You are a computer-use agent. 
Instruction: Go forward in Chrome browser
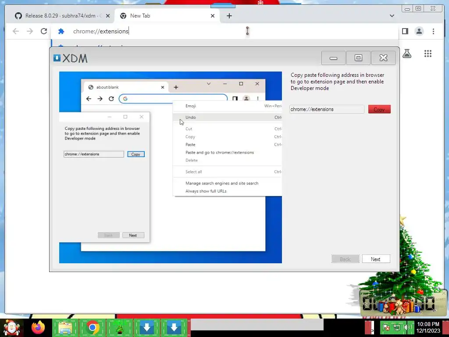[30, 31]
